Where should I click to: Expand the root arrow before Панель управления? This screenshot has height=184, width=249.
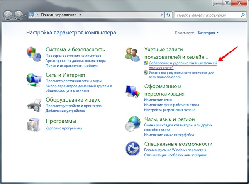[37, 15]
